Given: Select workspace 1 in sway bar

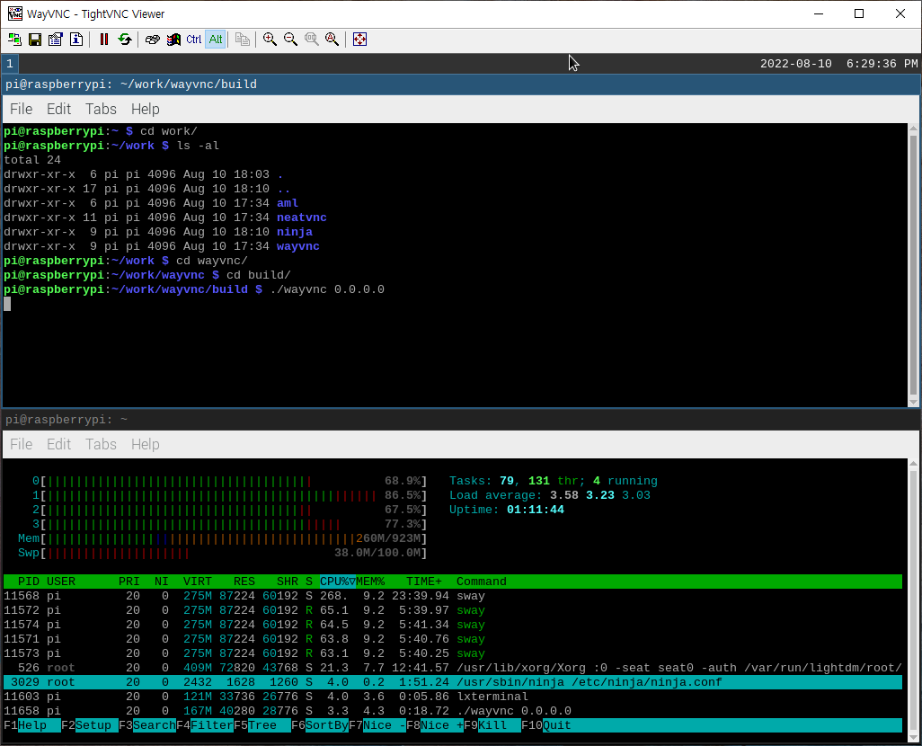Looking at the screenshot, I should click(x=10, y=64).
